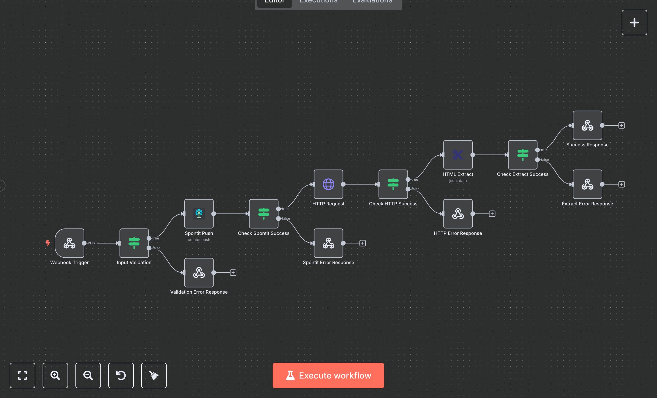Select the Input Validation IF node
Screen dimensions: 657x398
pos(134,243)
